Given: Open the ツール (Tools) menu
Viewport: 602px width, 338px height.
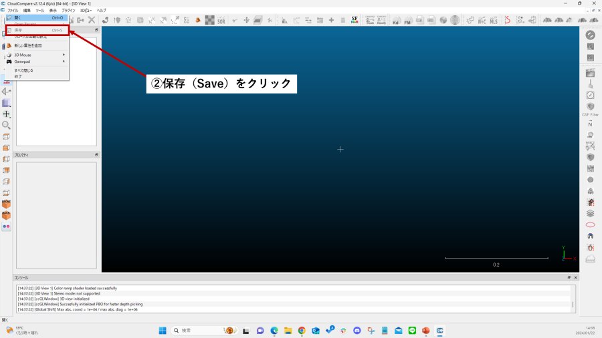Looking at the screenshot, I should pos(40,10).
